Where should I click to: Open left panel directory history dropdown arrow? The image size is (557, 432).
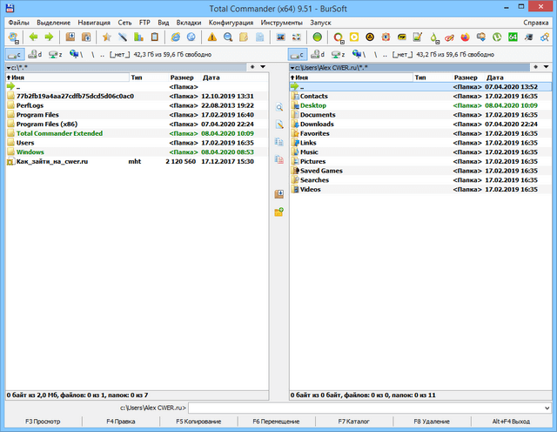point(264,66)
